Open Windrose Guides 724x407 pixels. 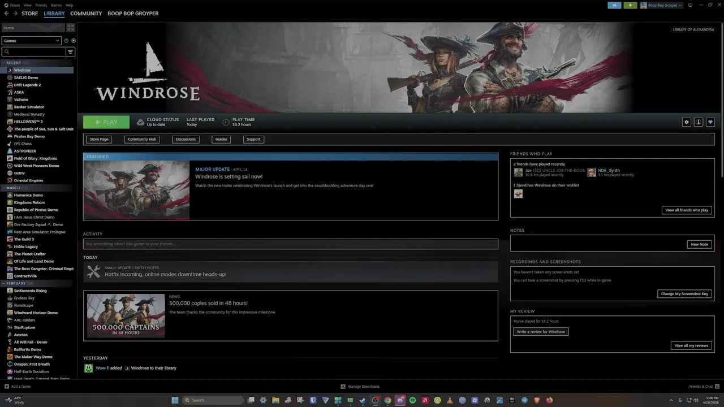pos(221,139)
